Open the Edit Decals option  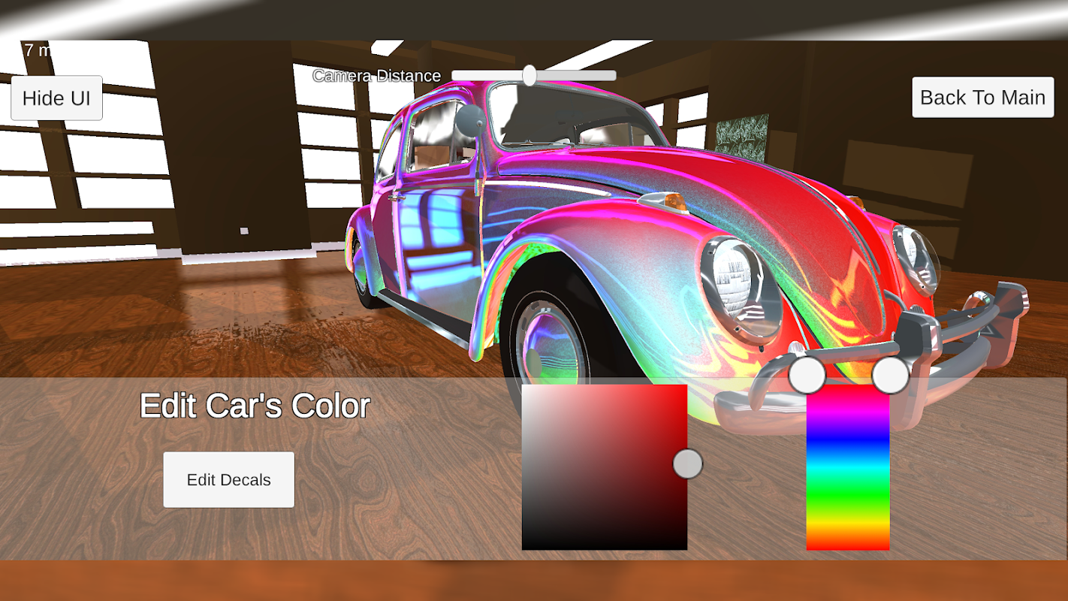coord(228,479)
